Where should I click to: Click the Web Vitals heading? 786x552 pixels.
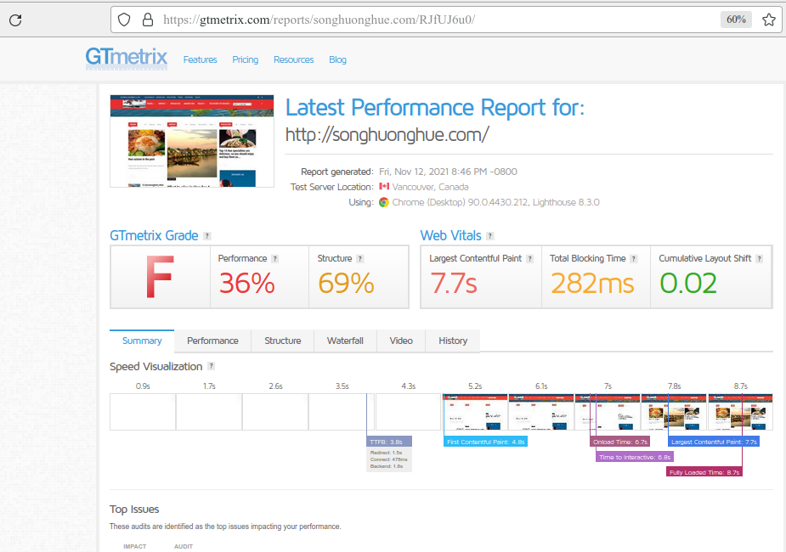click(x=450, y=235)
